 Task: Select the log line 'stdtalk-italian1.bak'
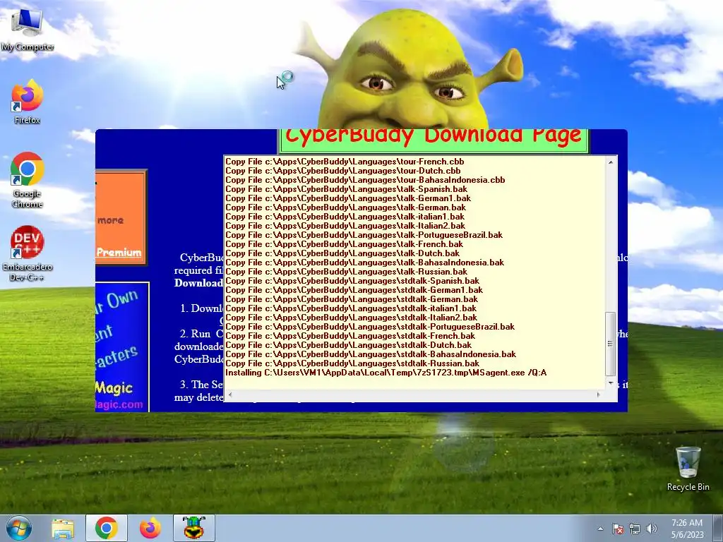[351, 308]
